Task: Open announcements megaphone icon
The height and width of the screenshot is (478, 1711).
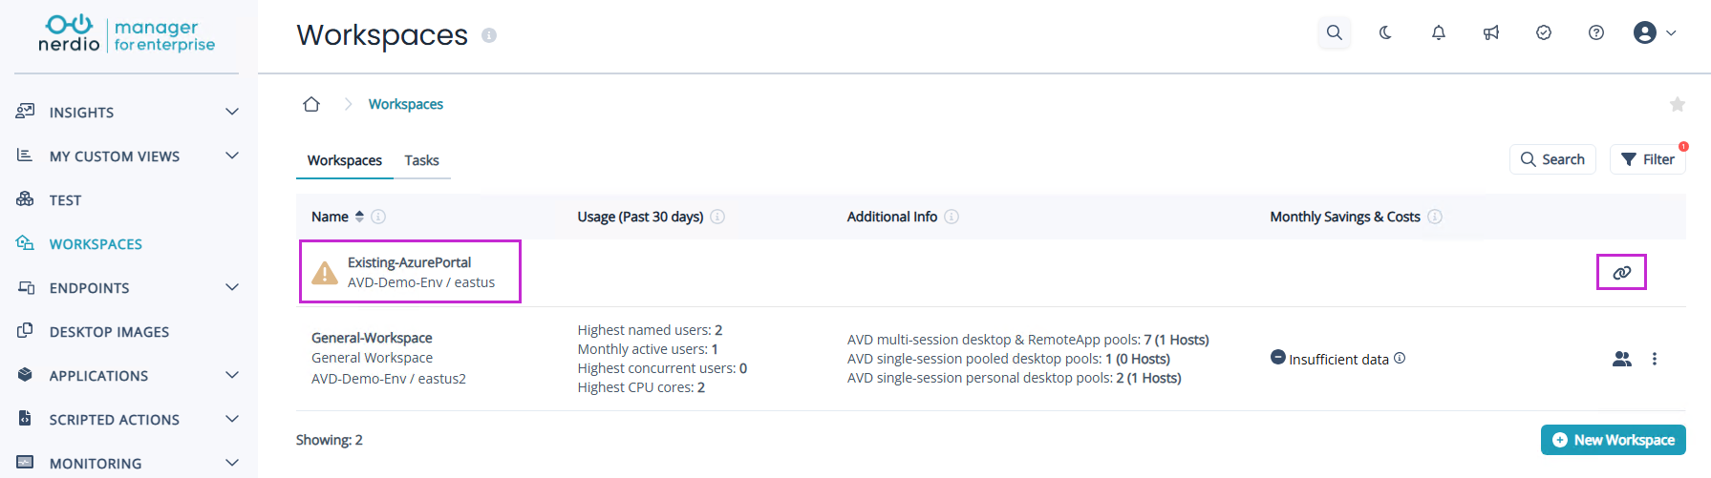Action: pos(1490,32)
